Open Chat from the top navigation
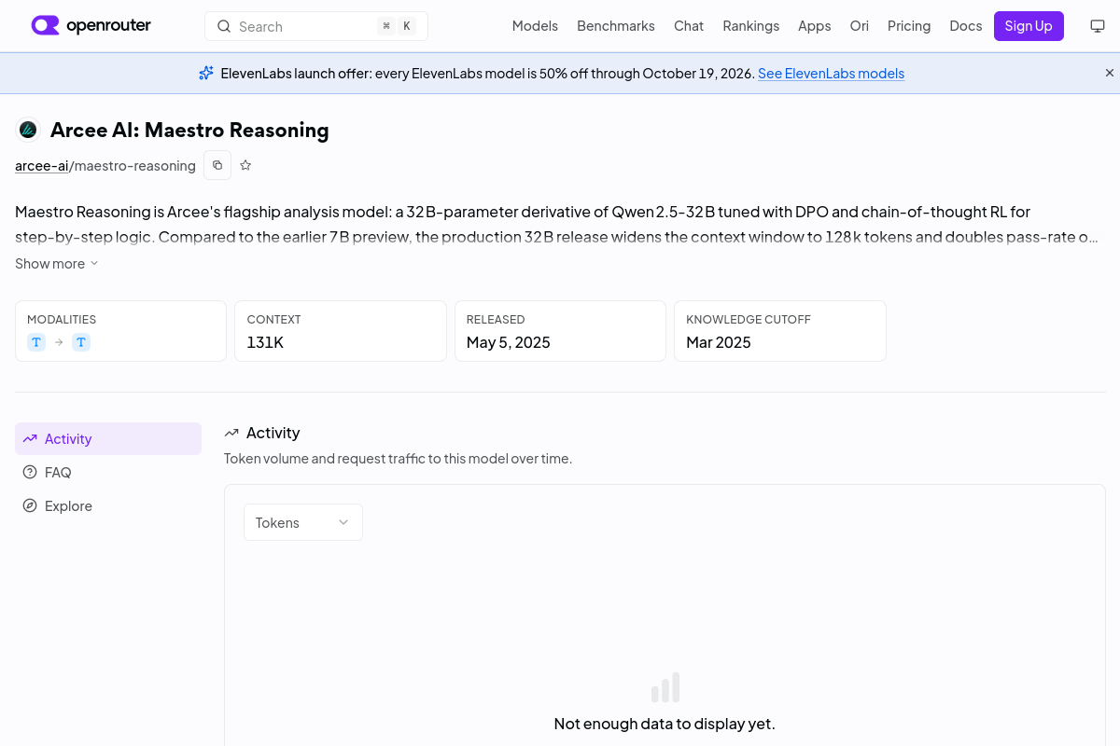The image size is (1120, 746). click(x=689, y=26)
